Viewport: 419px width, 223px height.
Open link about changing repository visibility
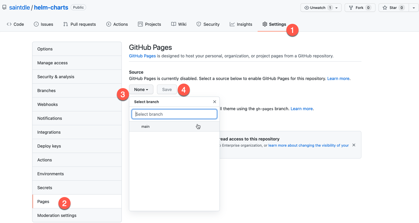[308, 145]
